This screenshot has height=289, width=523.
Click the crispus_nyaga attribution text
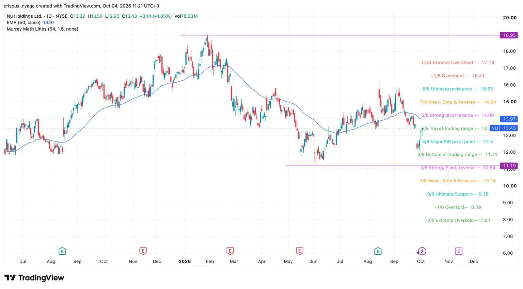point(81,6)
